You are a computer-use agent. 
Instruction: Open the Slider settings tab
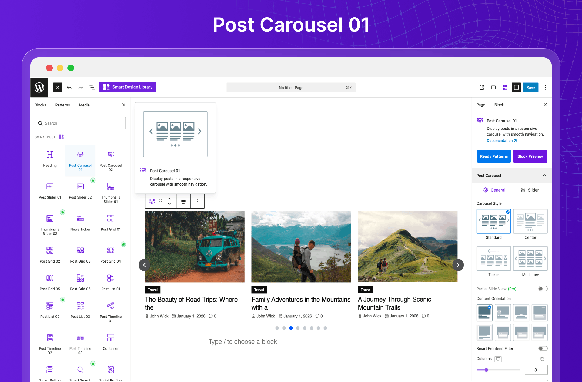(530, 190)
